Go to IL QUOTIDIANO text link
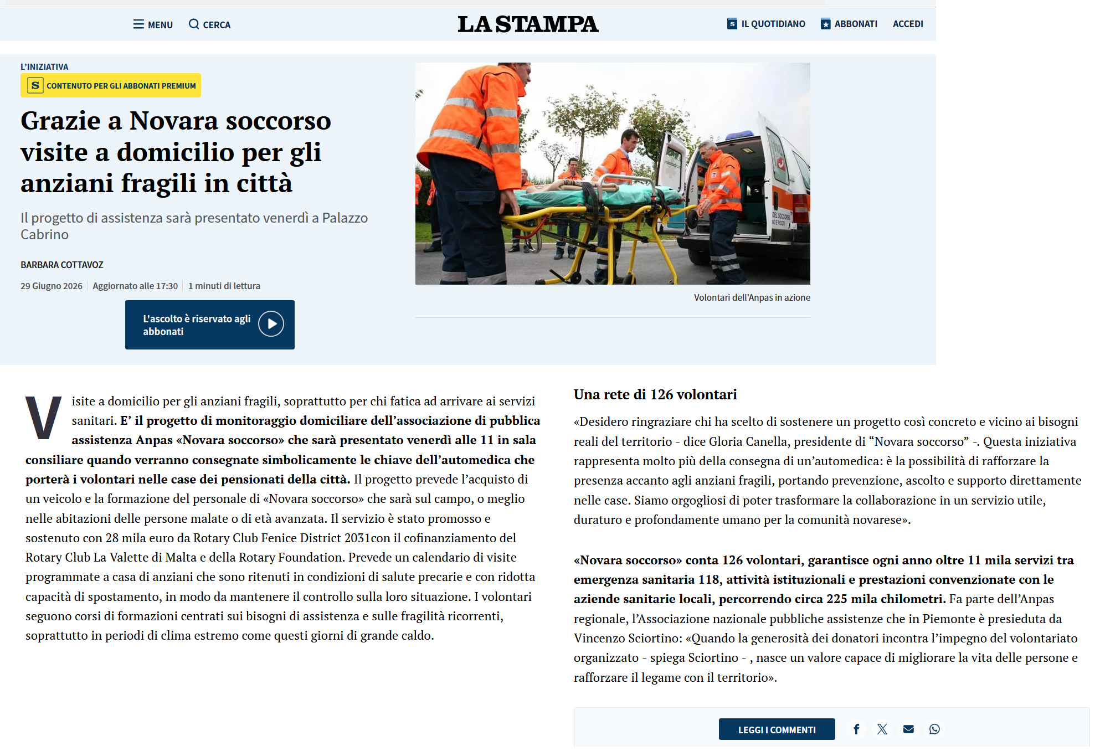1100x751 pixels. coord(773,24)
